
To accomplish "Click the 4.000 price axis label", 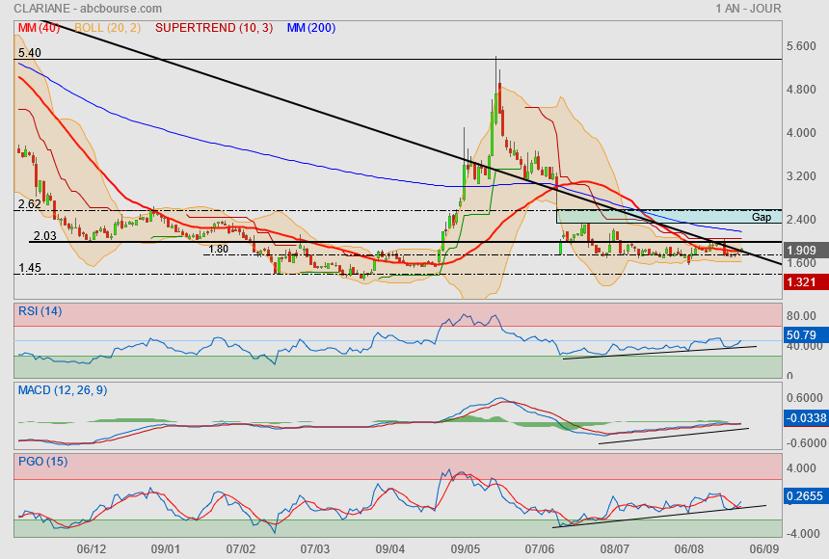I will (x=801, y=133).
